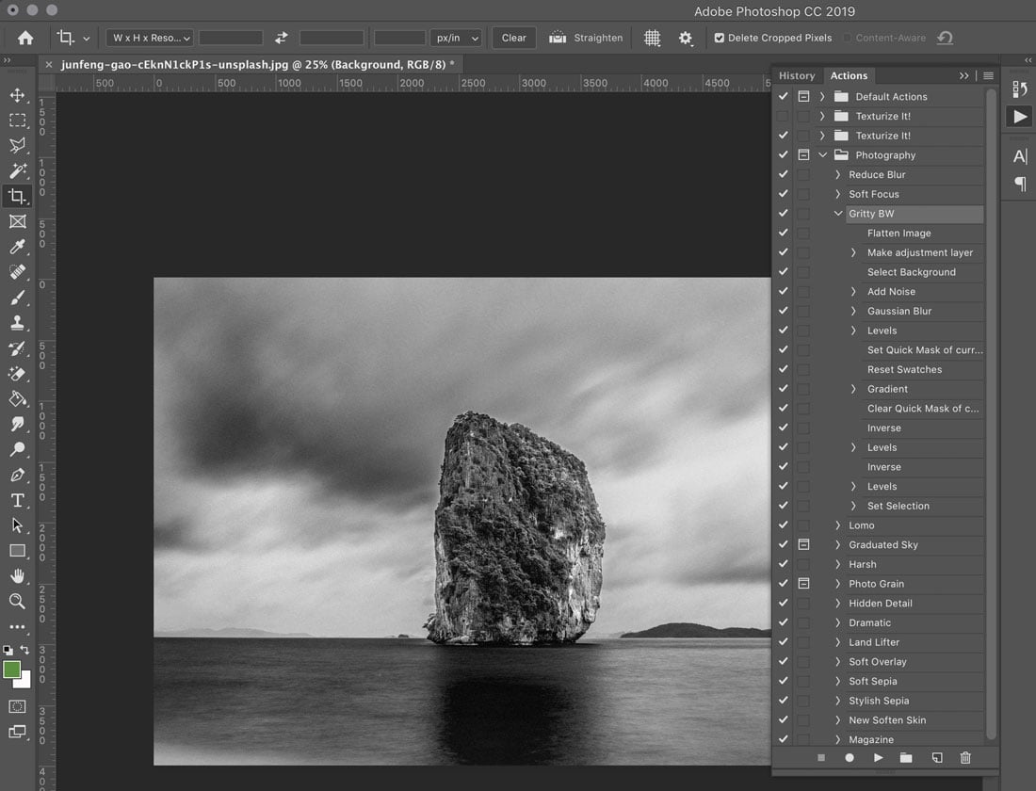Click the Clear button
The height and width of the screenshot is (791, 1036).
click(514, 38)
